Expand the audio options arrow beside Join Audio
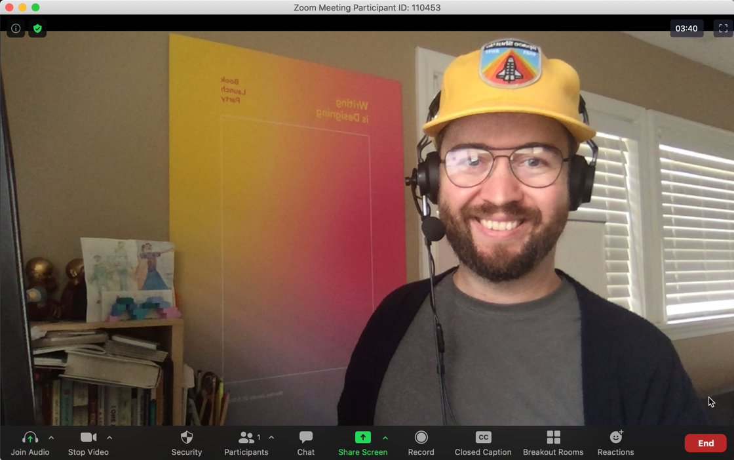 point(52,438)
